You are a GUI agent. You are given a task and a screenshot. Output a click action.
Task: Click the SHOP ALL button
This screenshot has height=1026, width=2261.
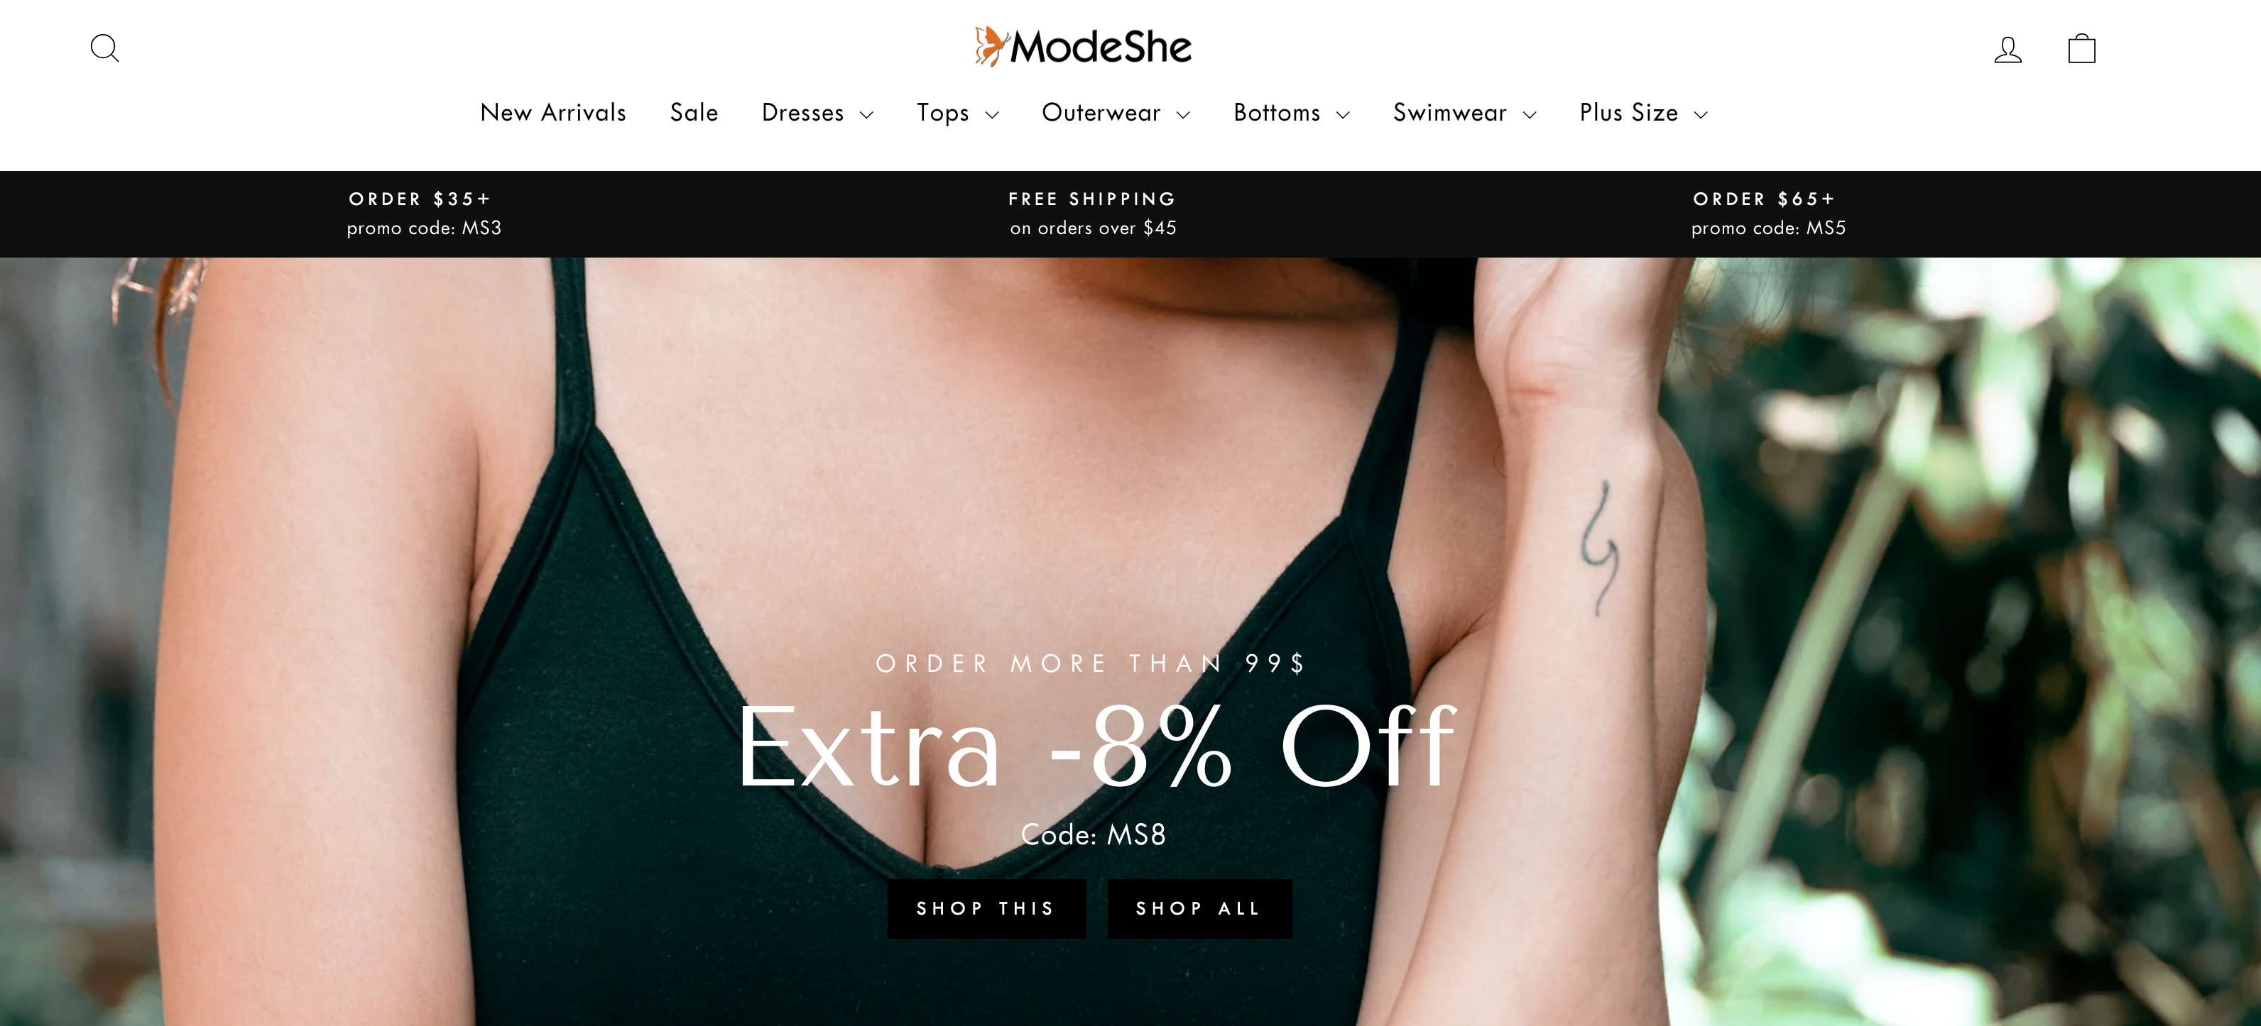point(1199,908)
